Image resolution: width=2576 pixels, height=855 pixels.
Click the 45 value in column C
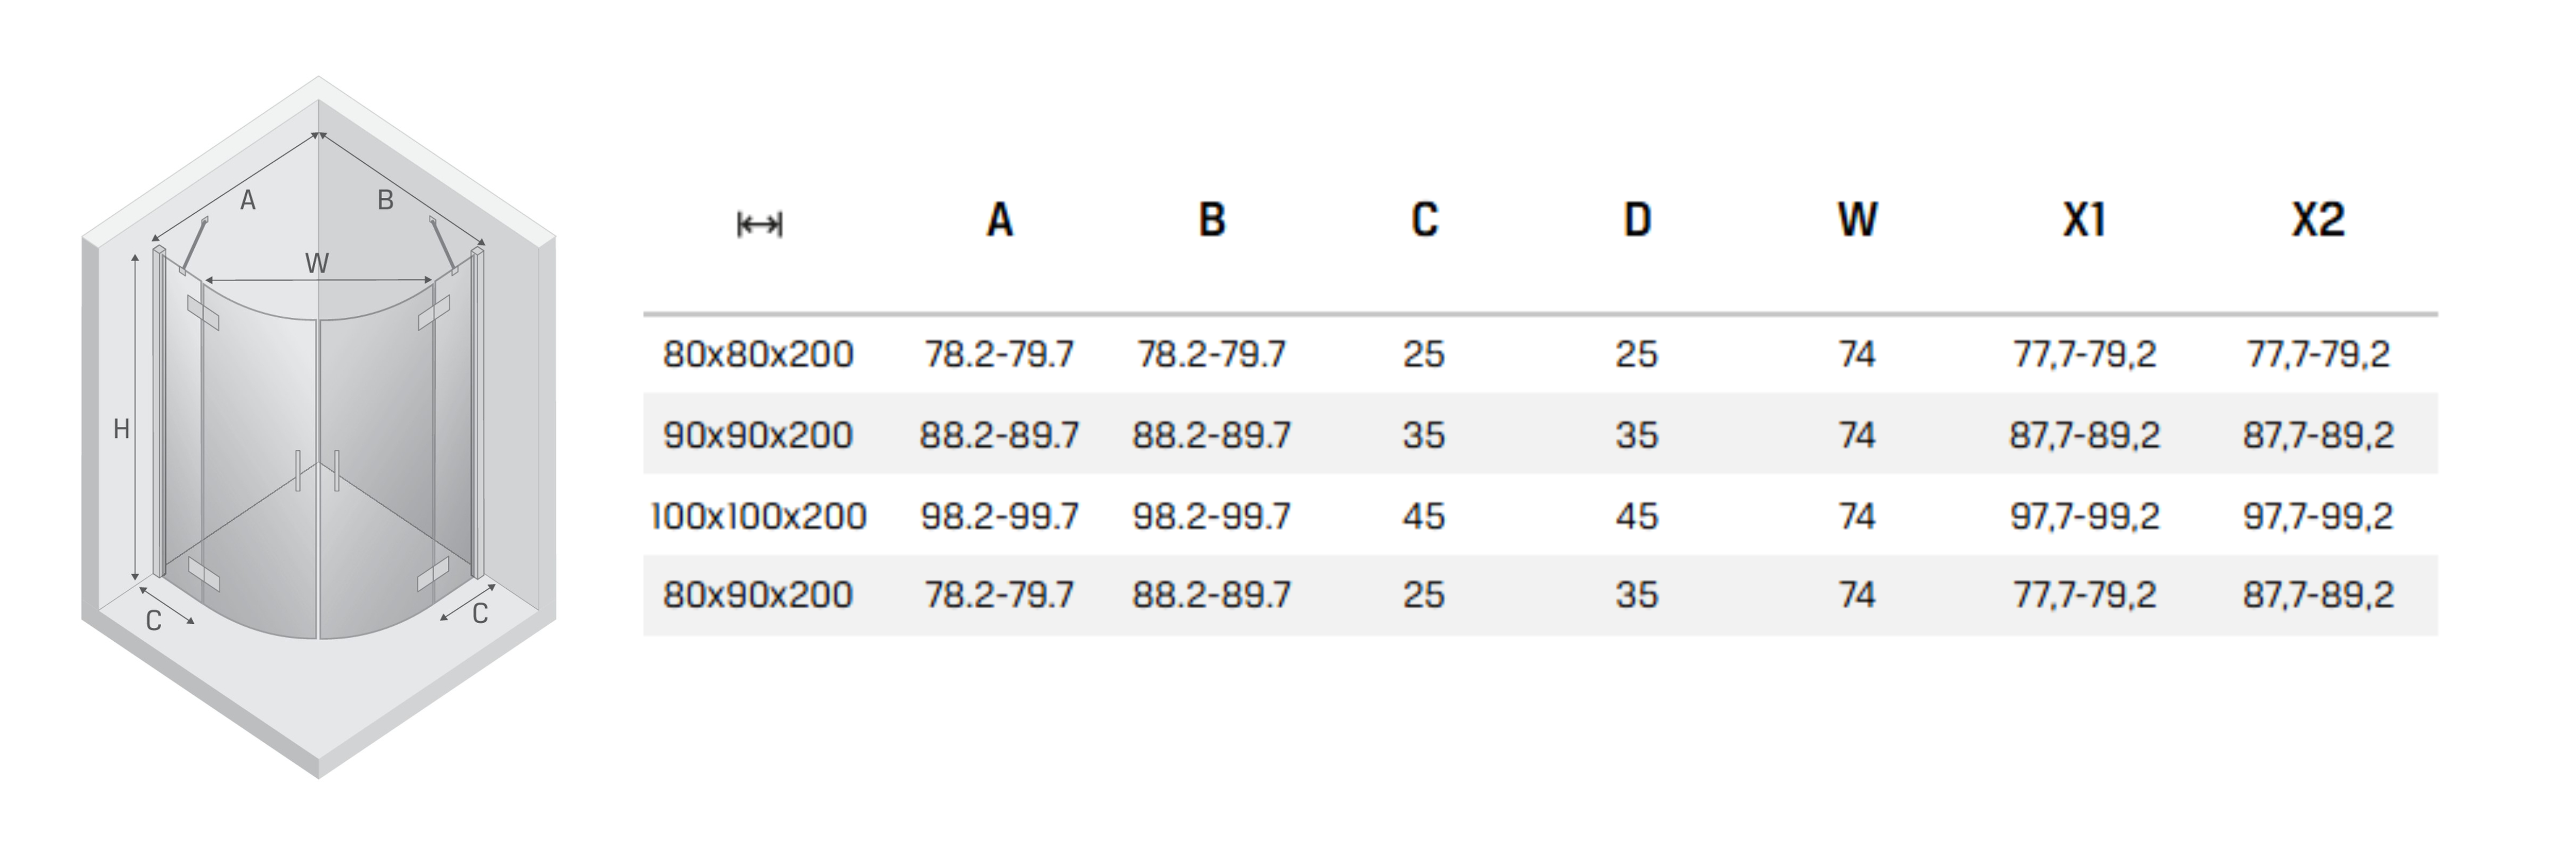(1424, 516)
